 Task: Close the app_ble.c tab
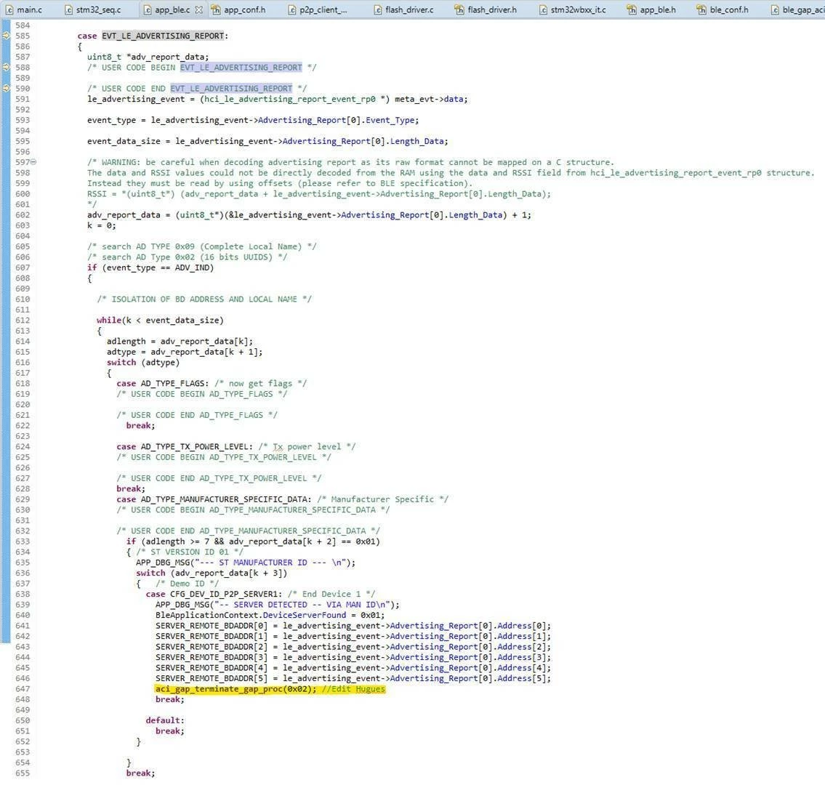[x=198, y=9]
